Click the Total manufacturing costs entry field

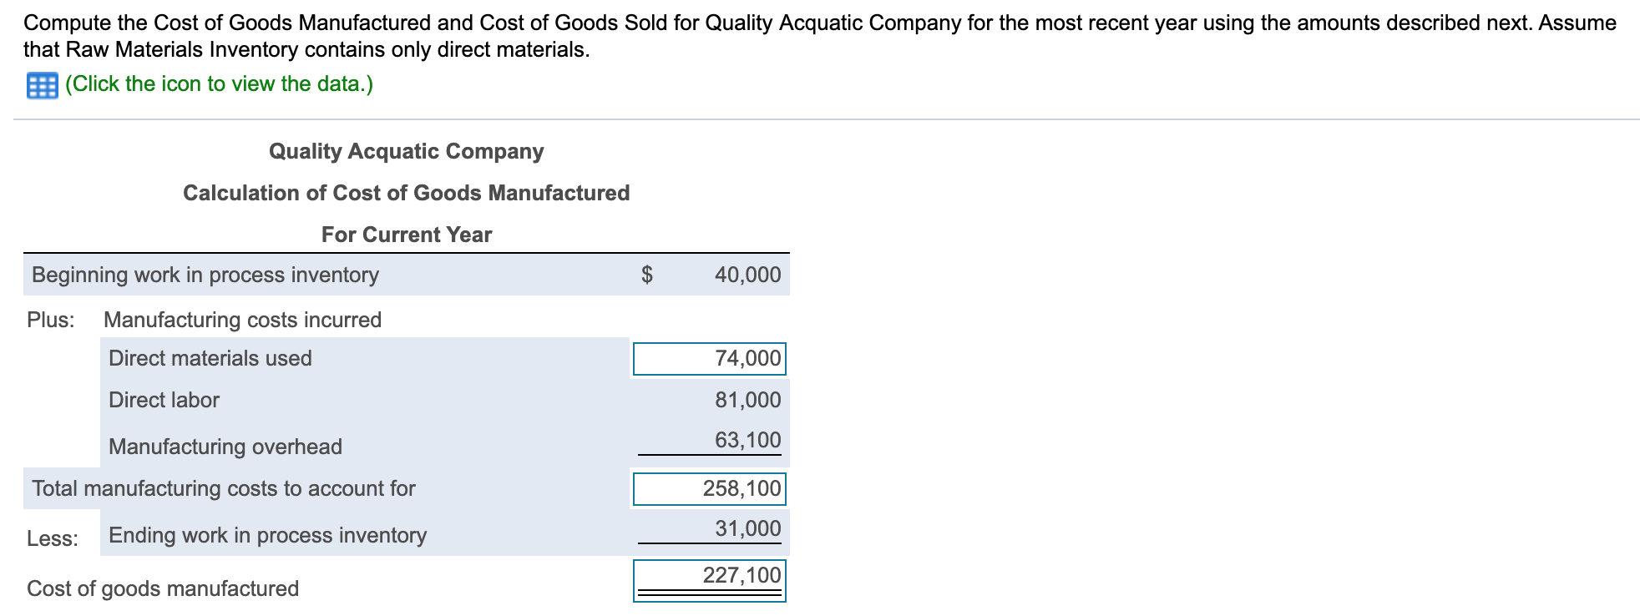[x=710, y=489]
